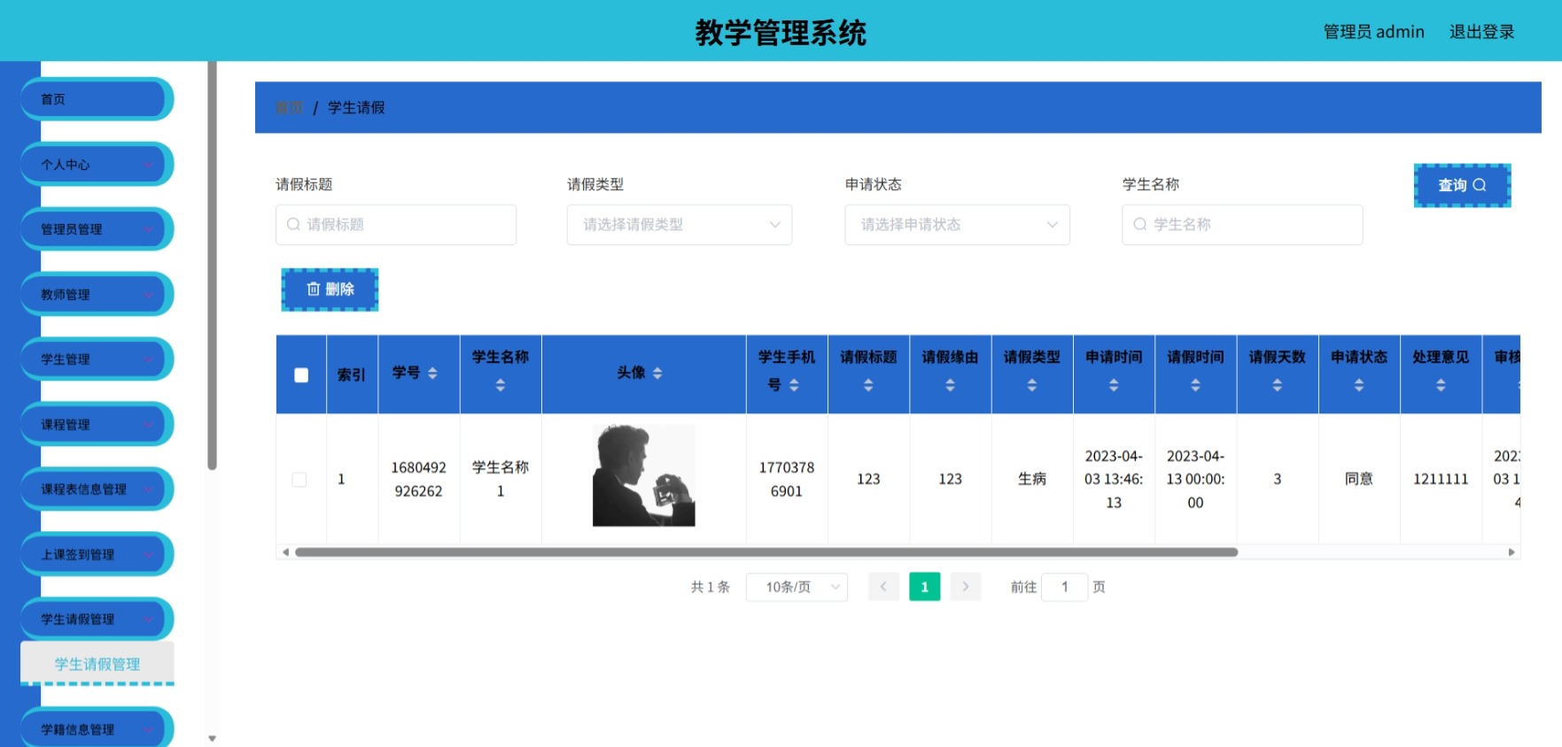Open the student avatar thumbnail in row 1
1562x747 pixels.
tap(644, 475)
